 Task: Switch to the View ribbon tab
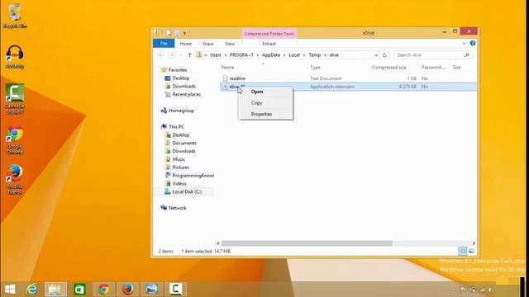230,44
